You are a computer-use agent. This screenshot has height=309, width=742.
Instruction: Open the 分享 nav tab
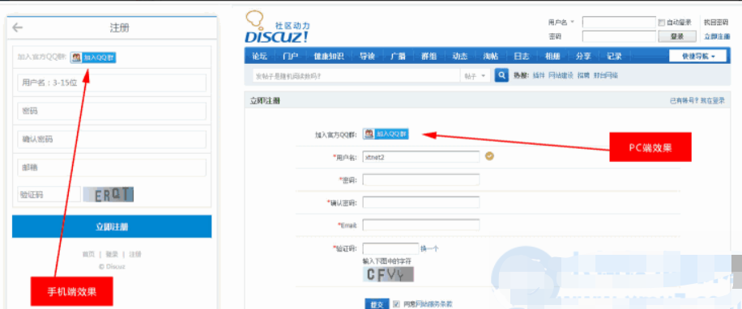[583, 57]
